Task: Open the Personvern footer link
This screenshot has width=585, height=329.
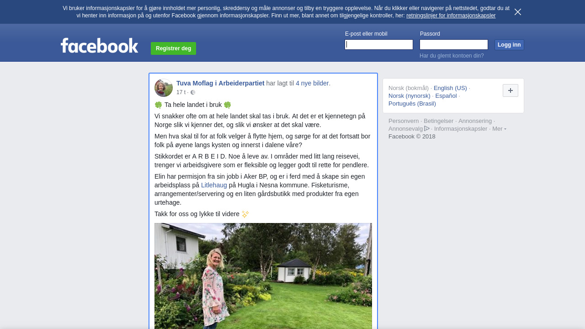Action: tap(404, 121)
